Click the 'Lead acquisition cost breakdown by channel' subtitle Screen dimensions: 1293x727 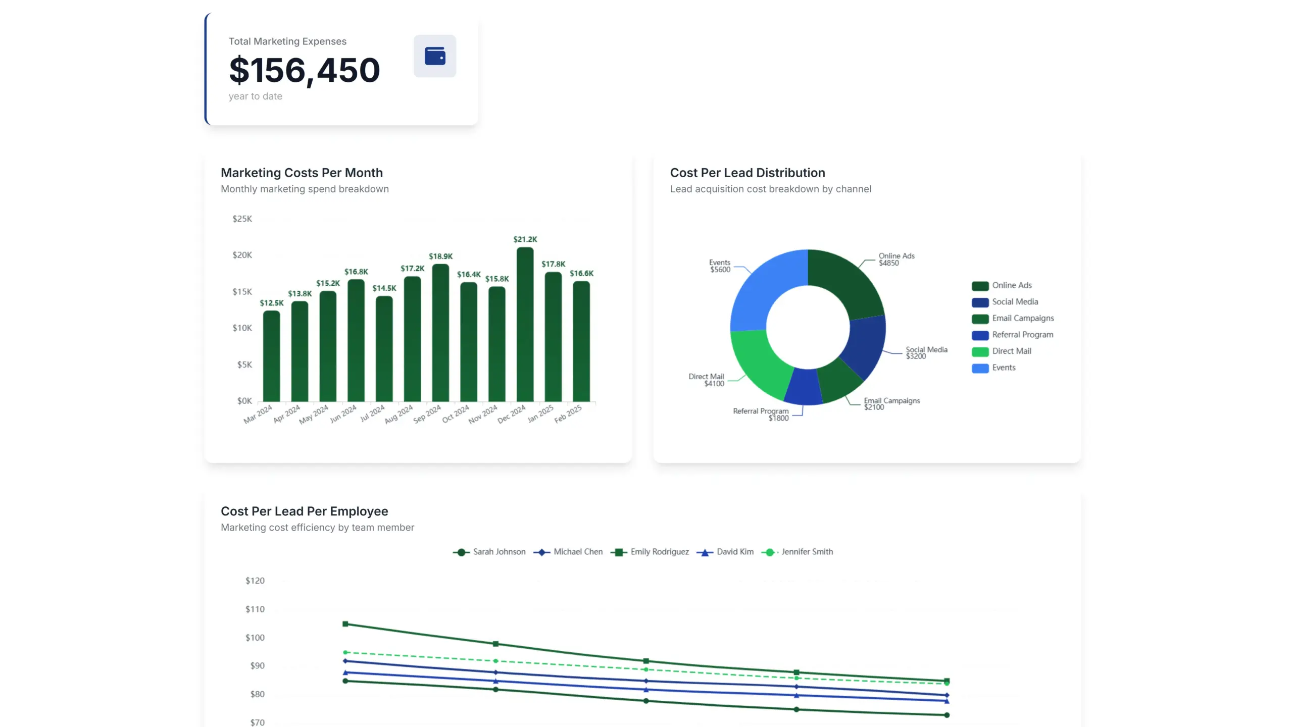click(770, 189)
